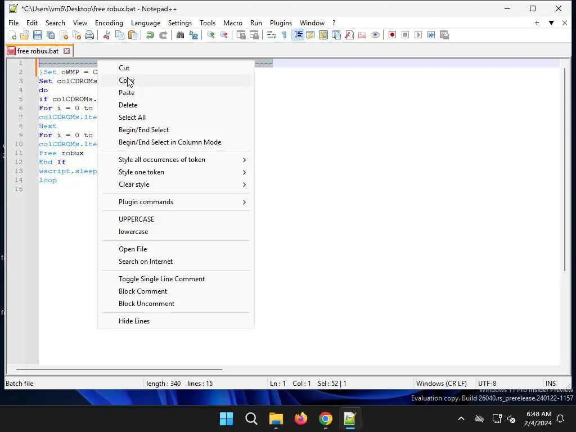Choose Hide Lines in the context menu
The width and height of the screenshot is (576, 432).
tap(176, 321)
